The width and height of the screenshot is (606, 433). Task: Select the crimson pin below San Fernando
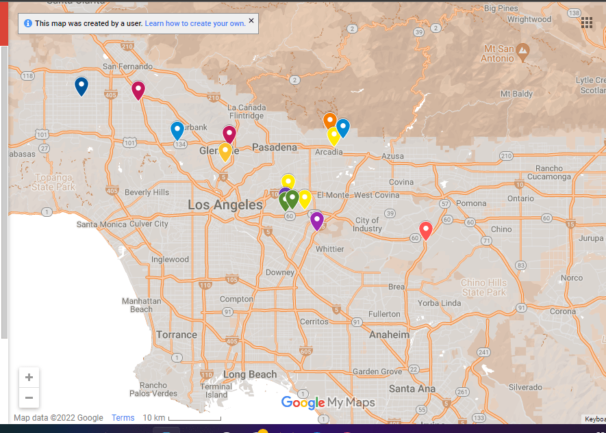point(138,90)
